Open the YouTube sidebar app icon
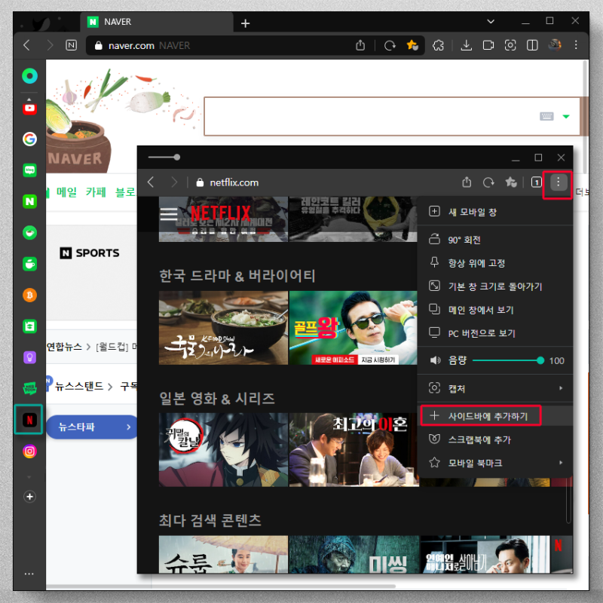 pyautogui.click(x=29, y=109)
